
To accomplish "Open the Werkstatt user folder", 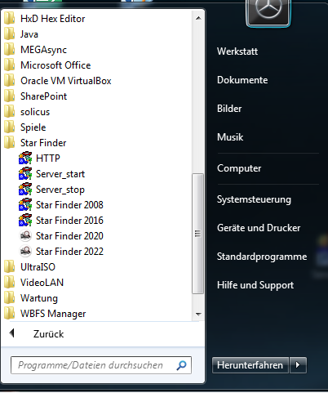I will [x=237, y=51].
